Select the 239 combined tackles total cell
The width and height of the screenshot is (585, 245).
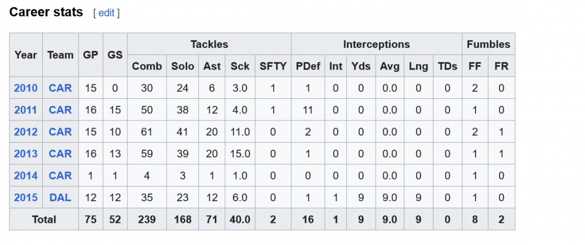147,219
